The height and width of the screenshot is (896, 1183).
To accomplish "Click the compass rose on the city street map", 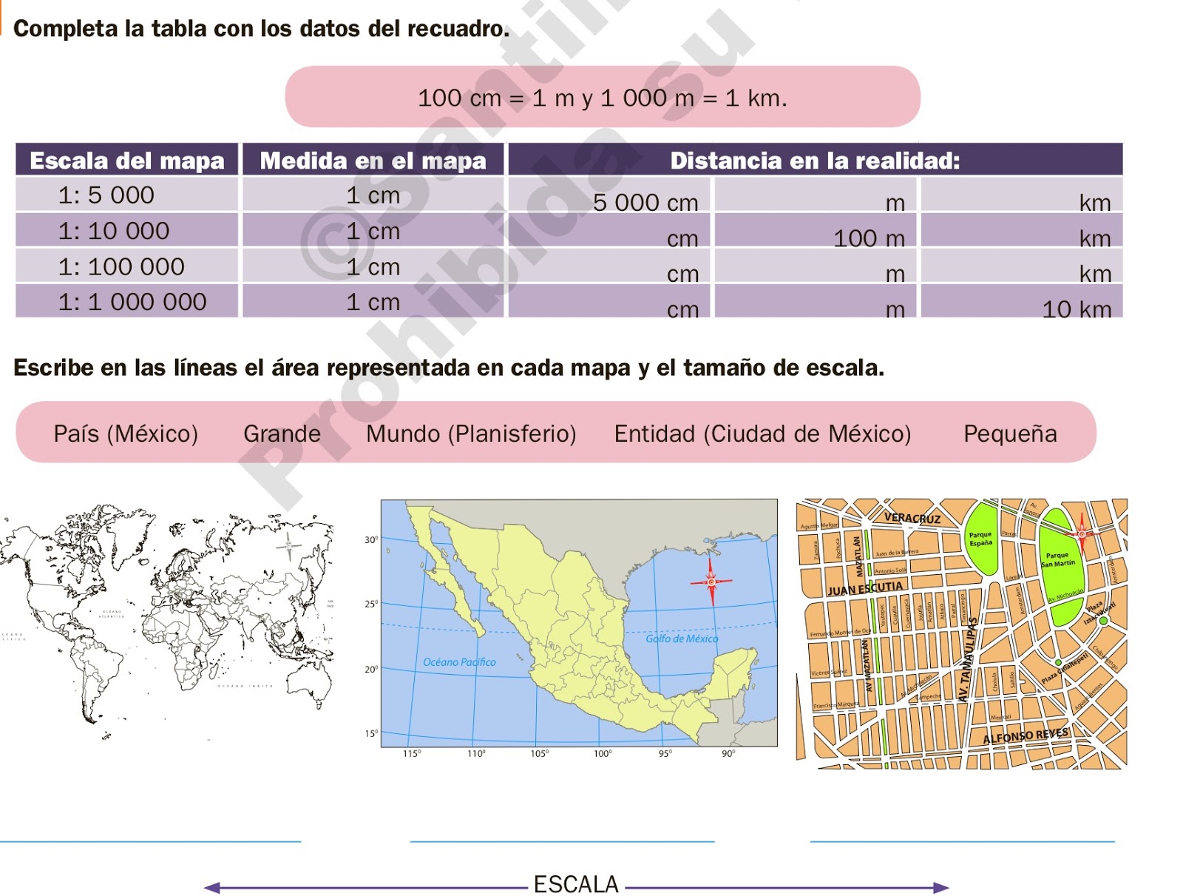I will pyautogui.click(x=1082, y=533).
